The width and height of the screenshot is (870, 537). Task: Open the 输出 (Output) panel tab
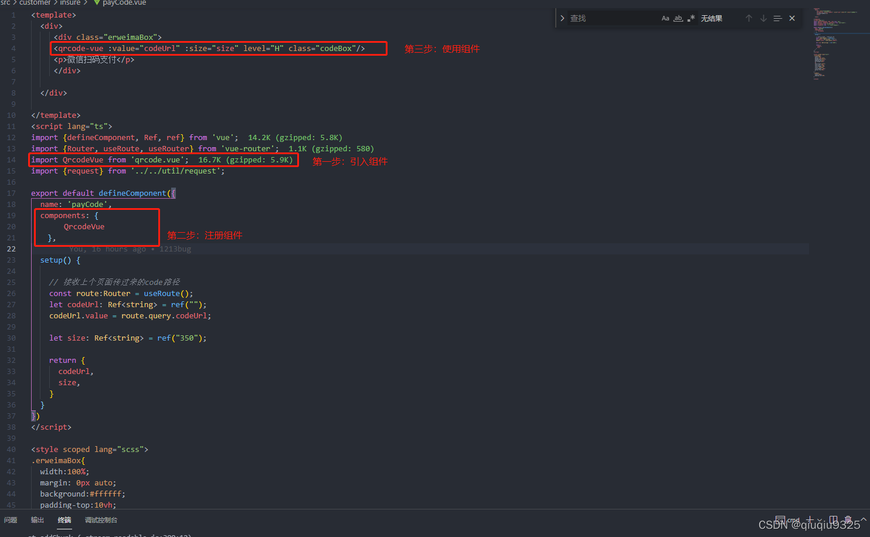point(38,520)
